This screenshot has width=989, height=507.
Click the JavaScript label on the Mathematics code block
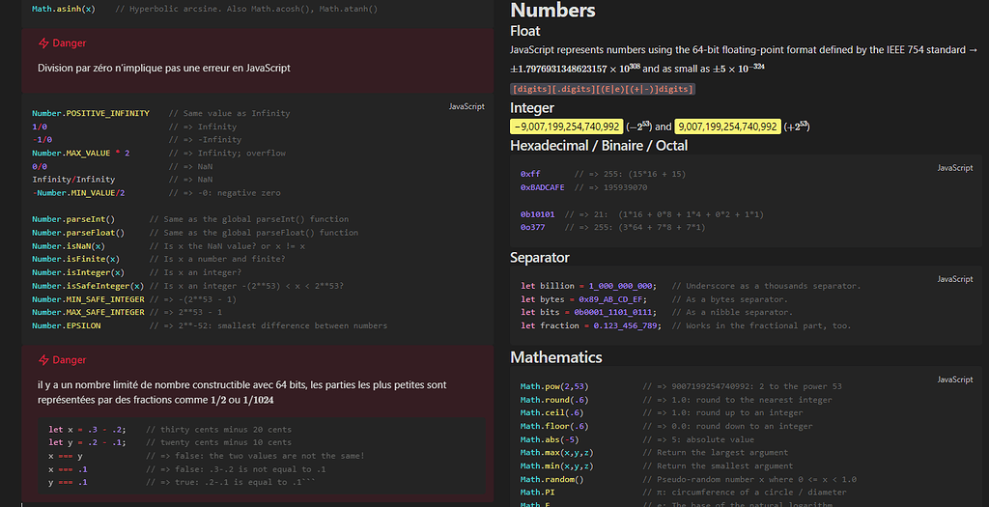955,380
